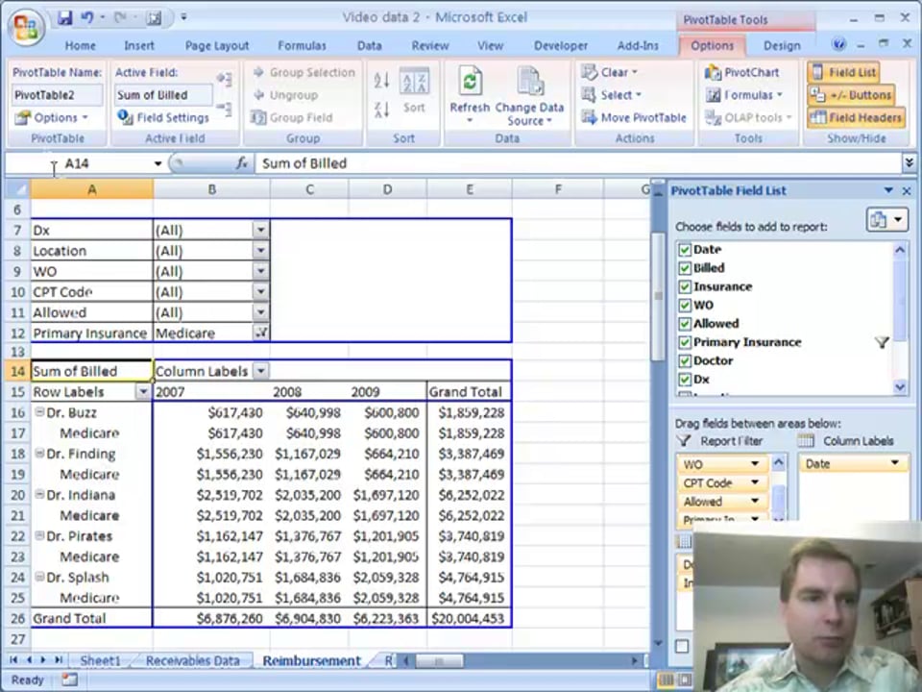Viewport: 922px width, 692px height.
Task: Open WO filter dropdown in sheet
Action: [x=260, y=271]
